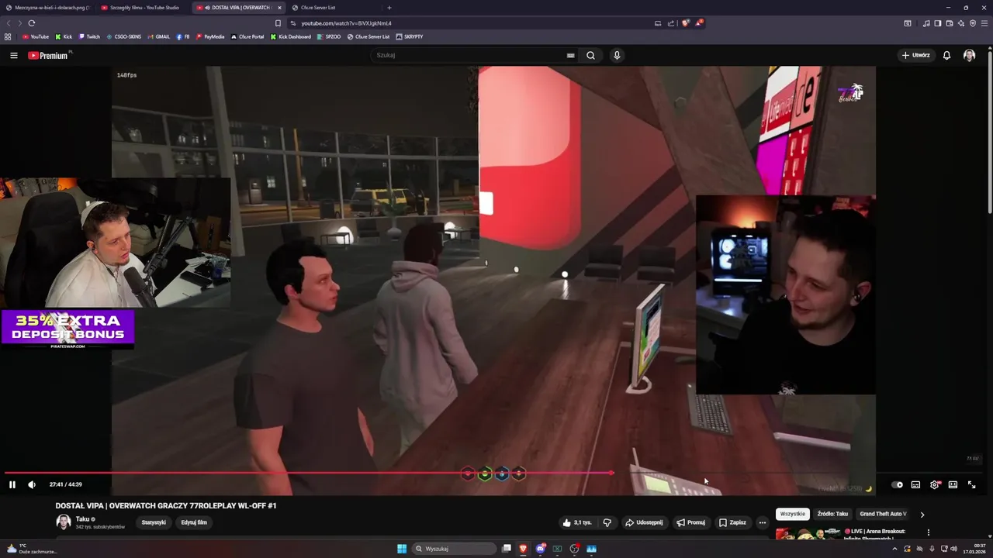Click the Windows taskbar search box

[x=454, y=549]
